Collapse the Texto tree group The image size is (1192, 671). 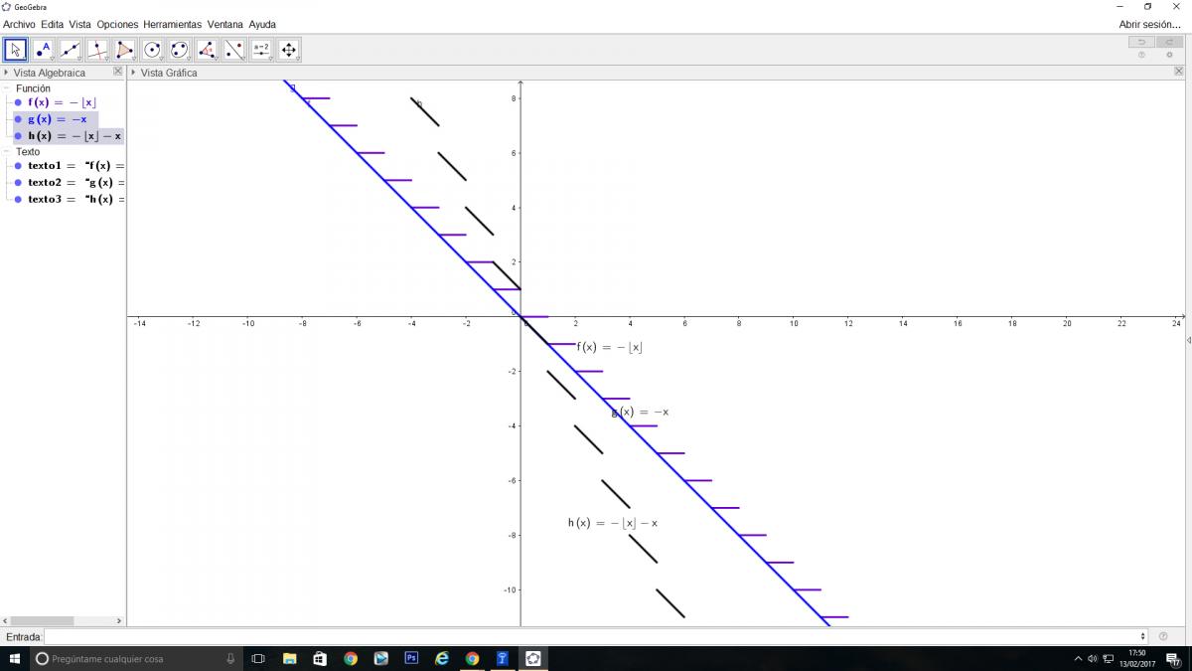[6, 152]
